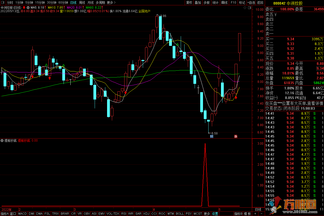Click the 全国地产 sector link

144,11
